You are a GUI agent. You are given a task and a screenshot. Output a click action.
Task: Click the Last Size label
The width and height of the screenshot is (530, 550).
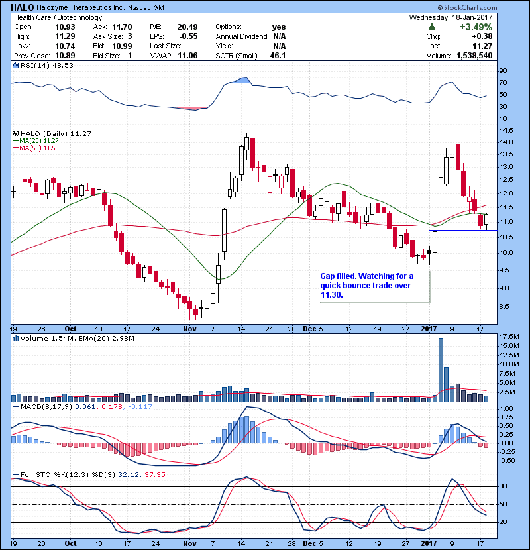click(166, 46)
